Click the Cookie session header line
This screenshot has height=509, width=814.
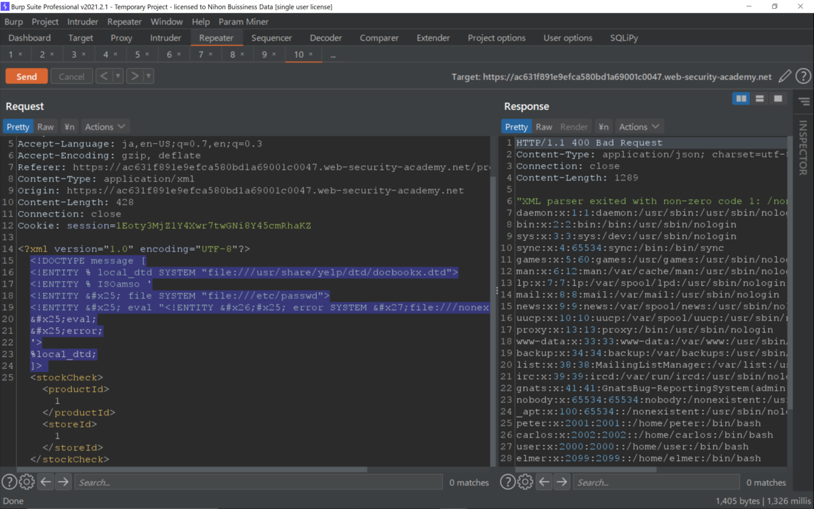[x=164, y=225]
